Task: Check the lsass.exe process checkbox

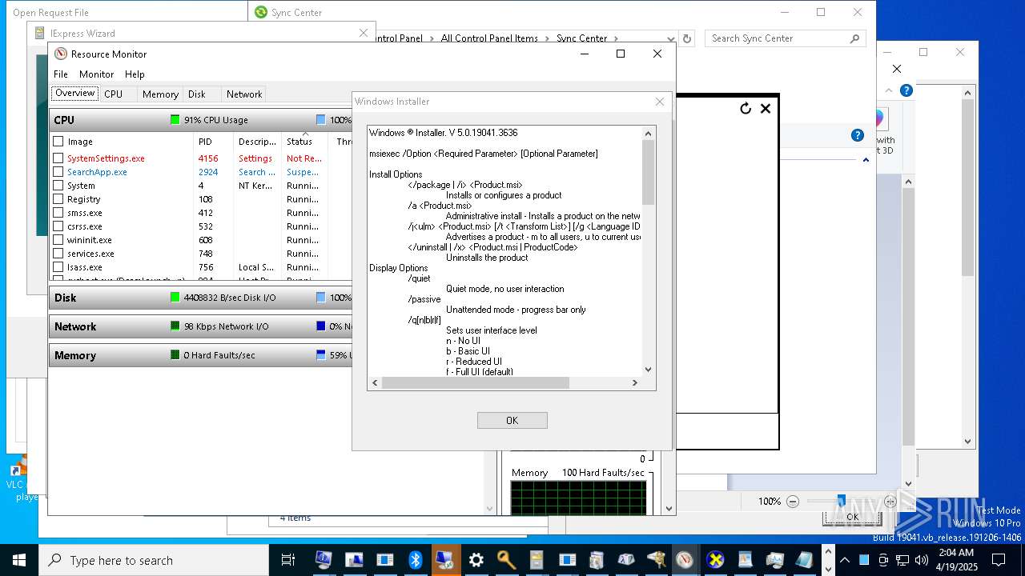Action: [58, 267]
